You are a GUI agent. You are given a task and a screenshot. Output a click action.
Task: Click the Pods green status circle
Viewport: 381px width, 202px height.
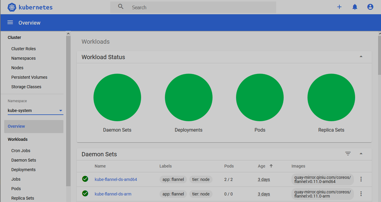[x=260, y=97]
